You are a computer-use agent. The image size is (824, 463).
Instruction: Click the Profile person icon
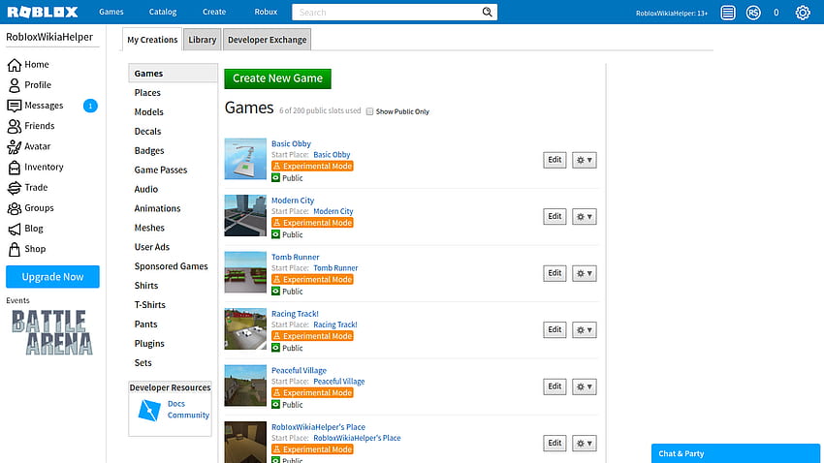15,85
